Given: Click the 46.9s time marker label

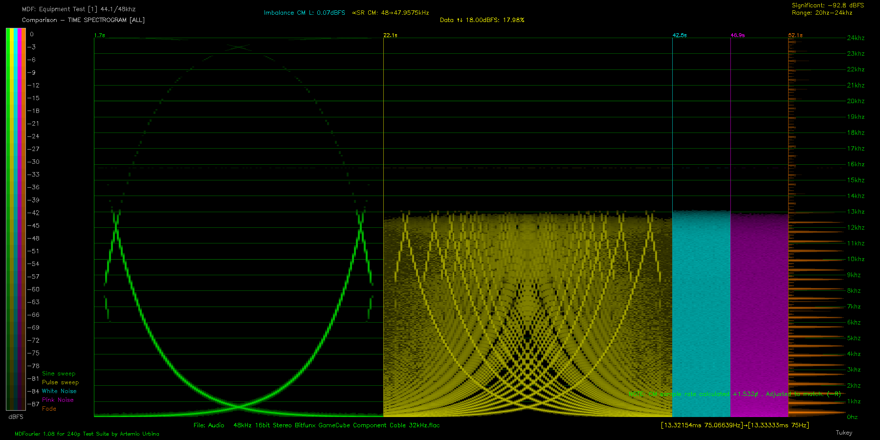Looking at the screenshot, I should click(738, 35).
